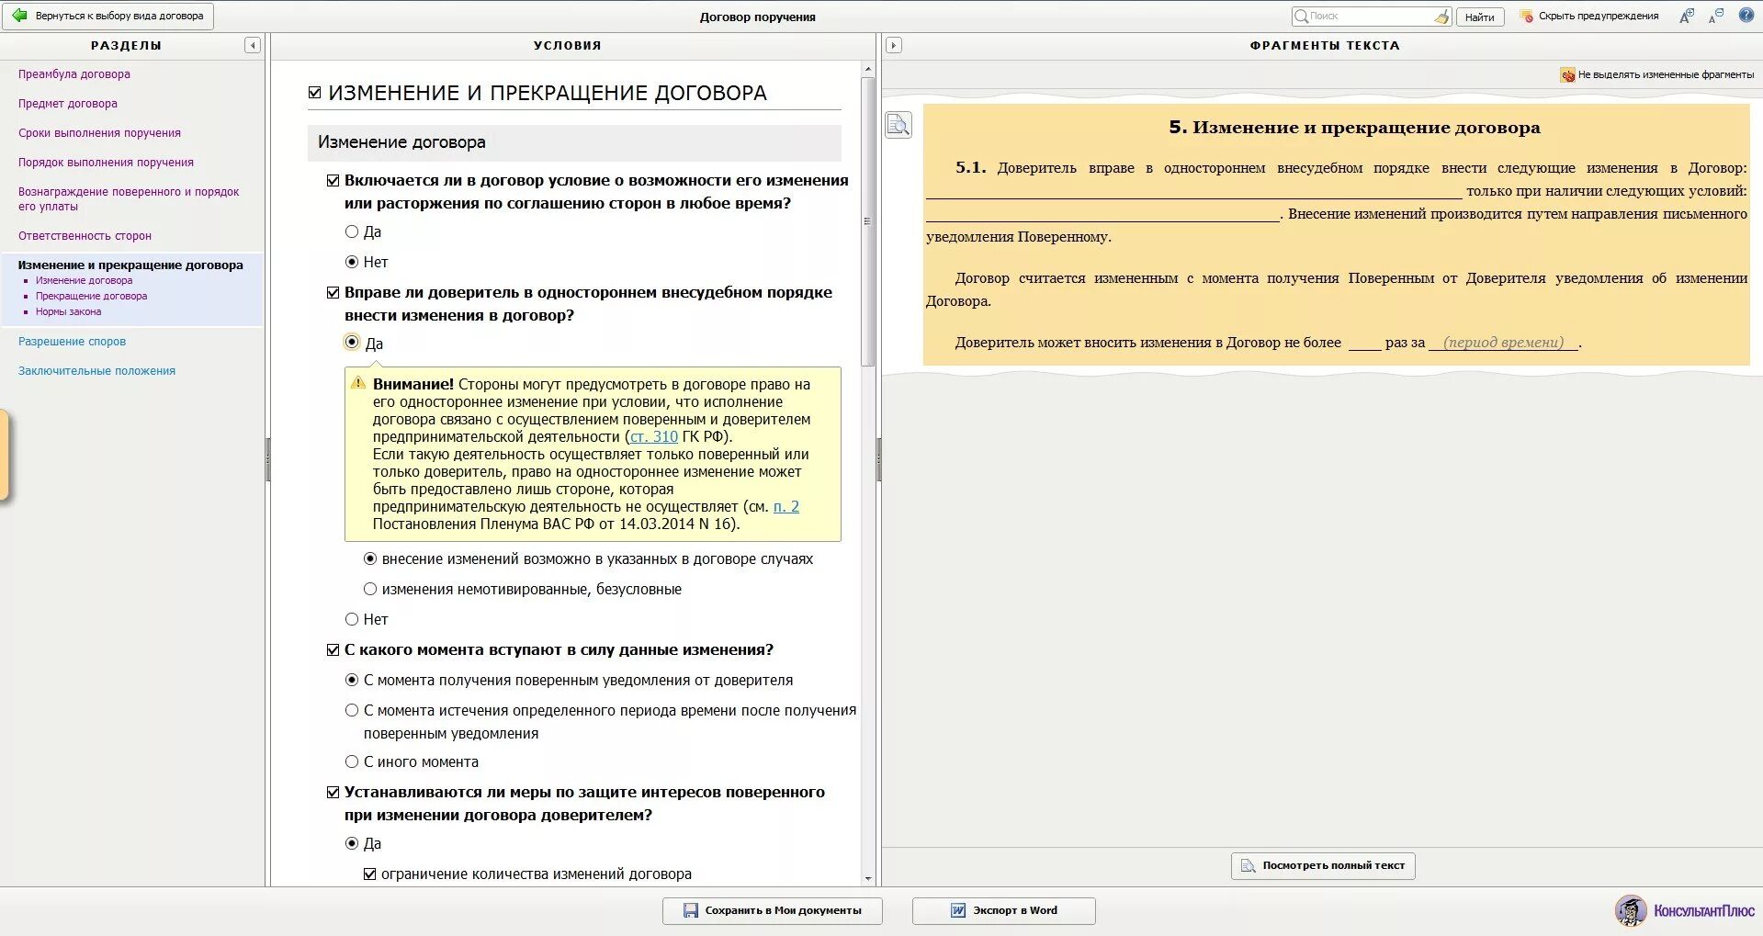Select 'С иного момента' option
The image size is (1763, 936).
[352, 761]
